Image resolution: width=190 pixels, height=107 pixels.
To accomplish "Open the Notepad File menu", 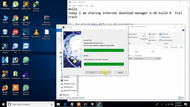I will 69,6.
